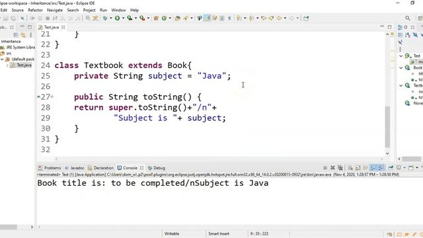The image size is (423, 238).
Task: Click the Run External Tools icon
Action: (142, 18)
